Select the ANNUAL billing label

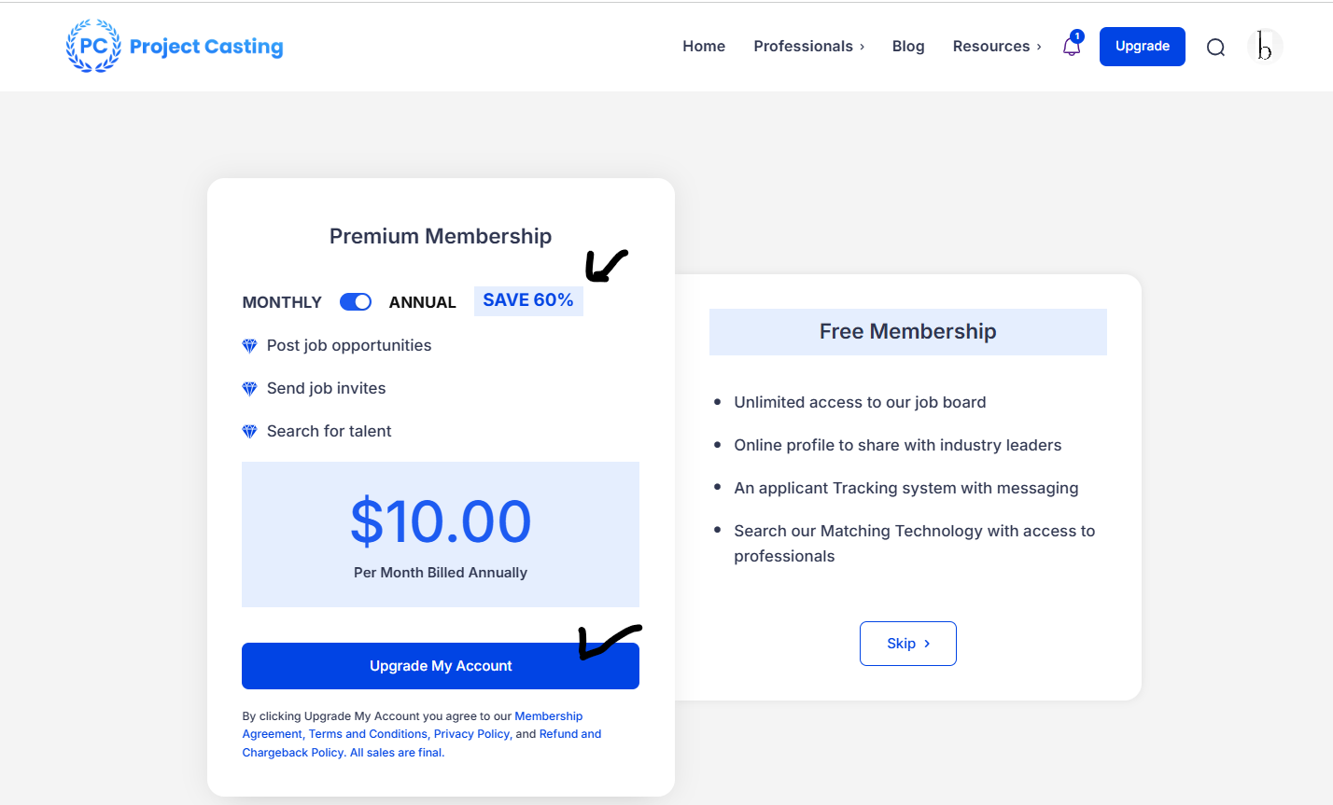tap(422, 302)
